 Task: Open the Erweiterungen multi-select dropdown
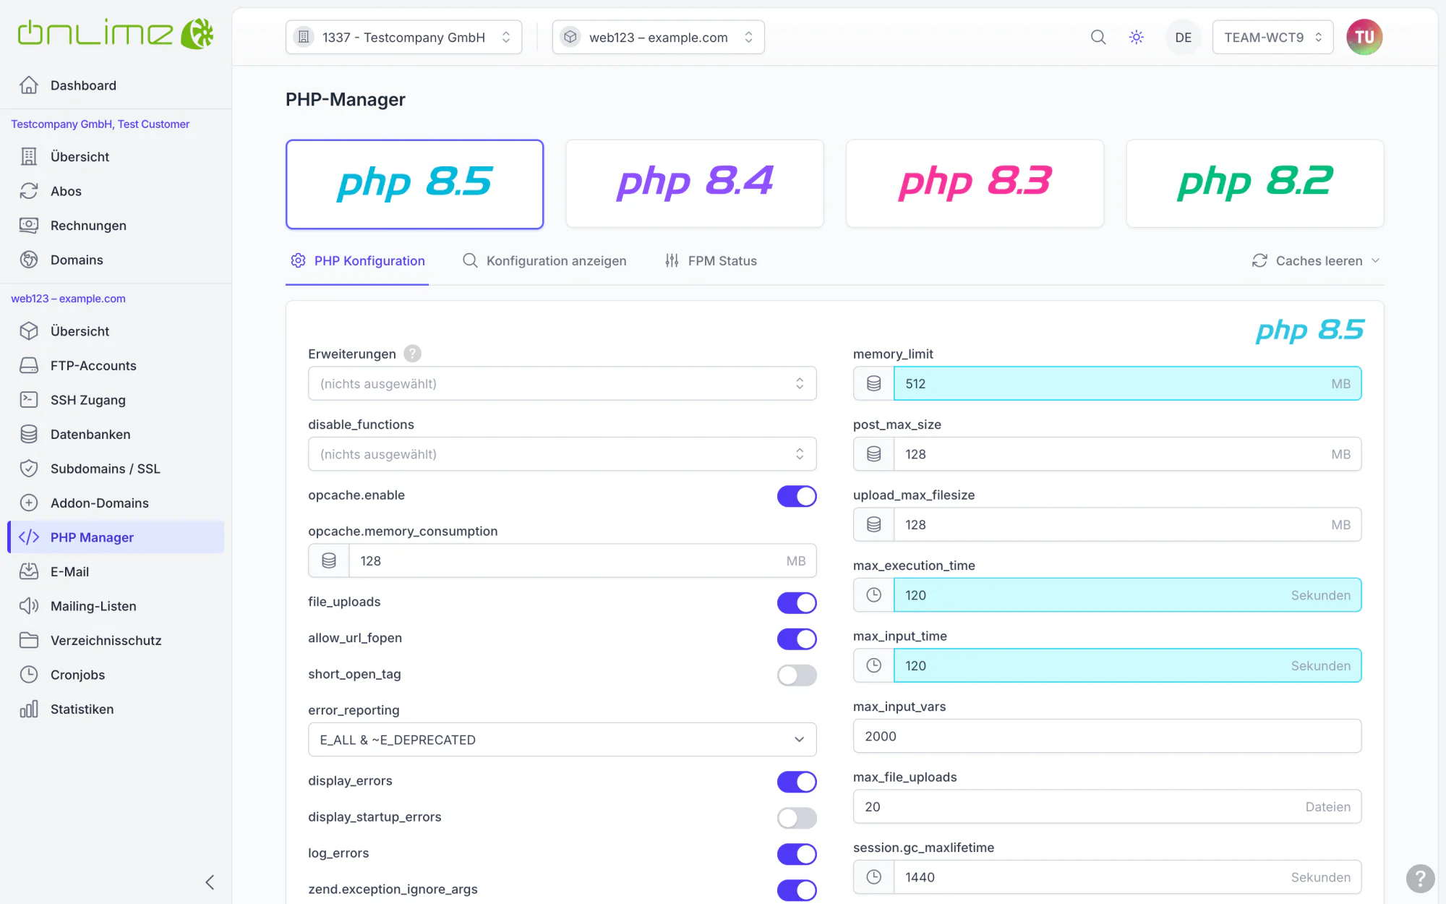click(x=562, y=384)
